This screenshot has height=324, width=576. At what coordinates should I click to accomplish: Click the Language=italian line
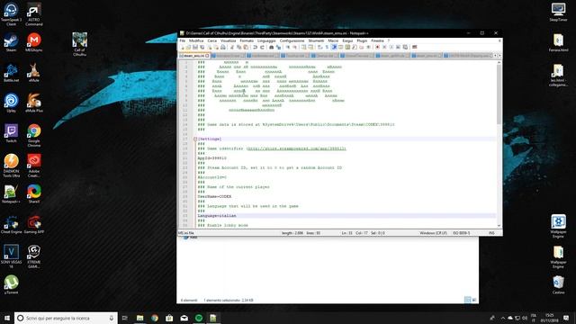point(217,216)
